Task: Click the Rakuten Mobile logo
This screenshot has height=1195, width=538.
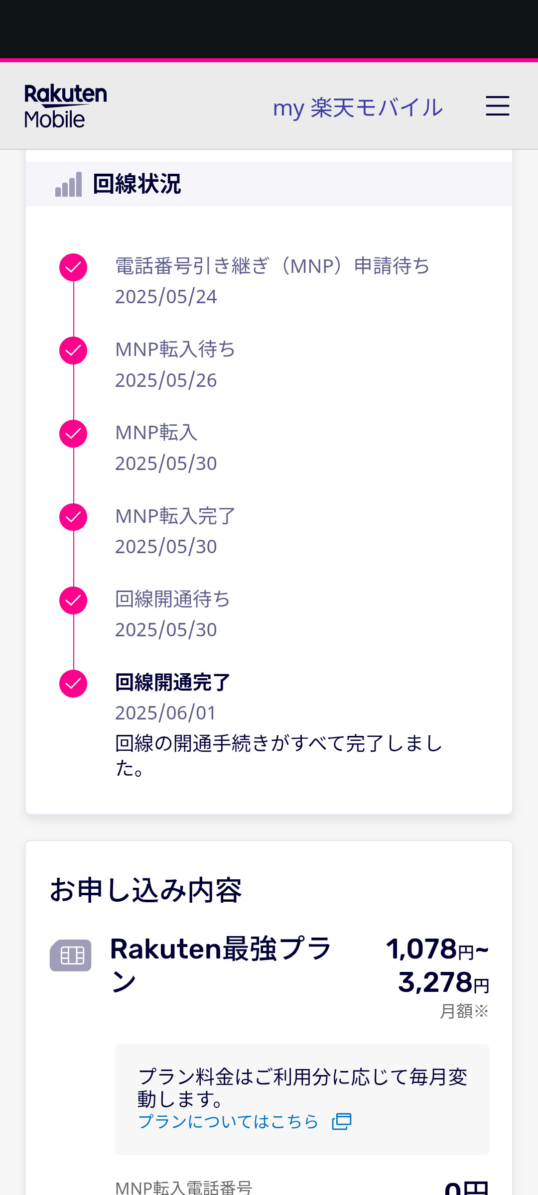Action: [x=65, y=106]
